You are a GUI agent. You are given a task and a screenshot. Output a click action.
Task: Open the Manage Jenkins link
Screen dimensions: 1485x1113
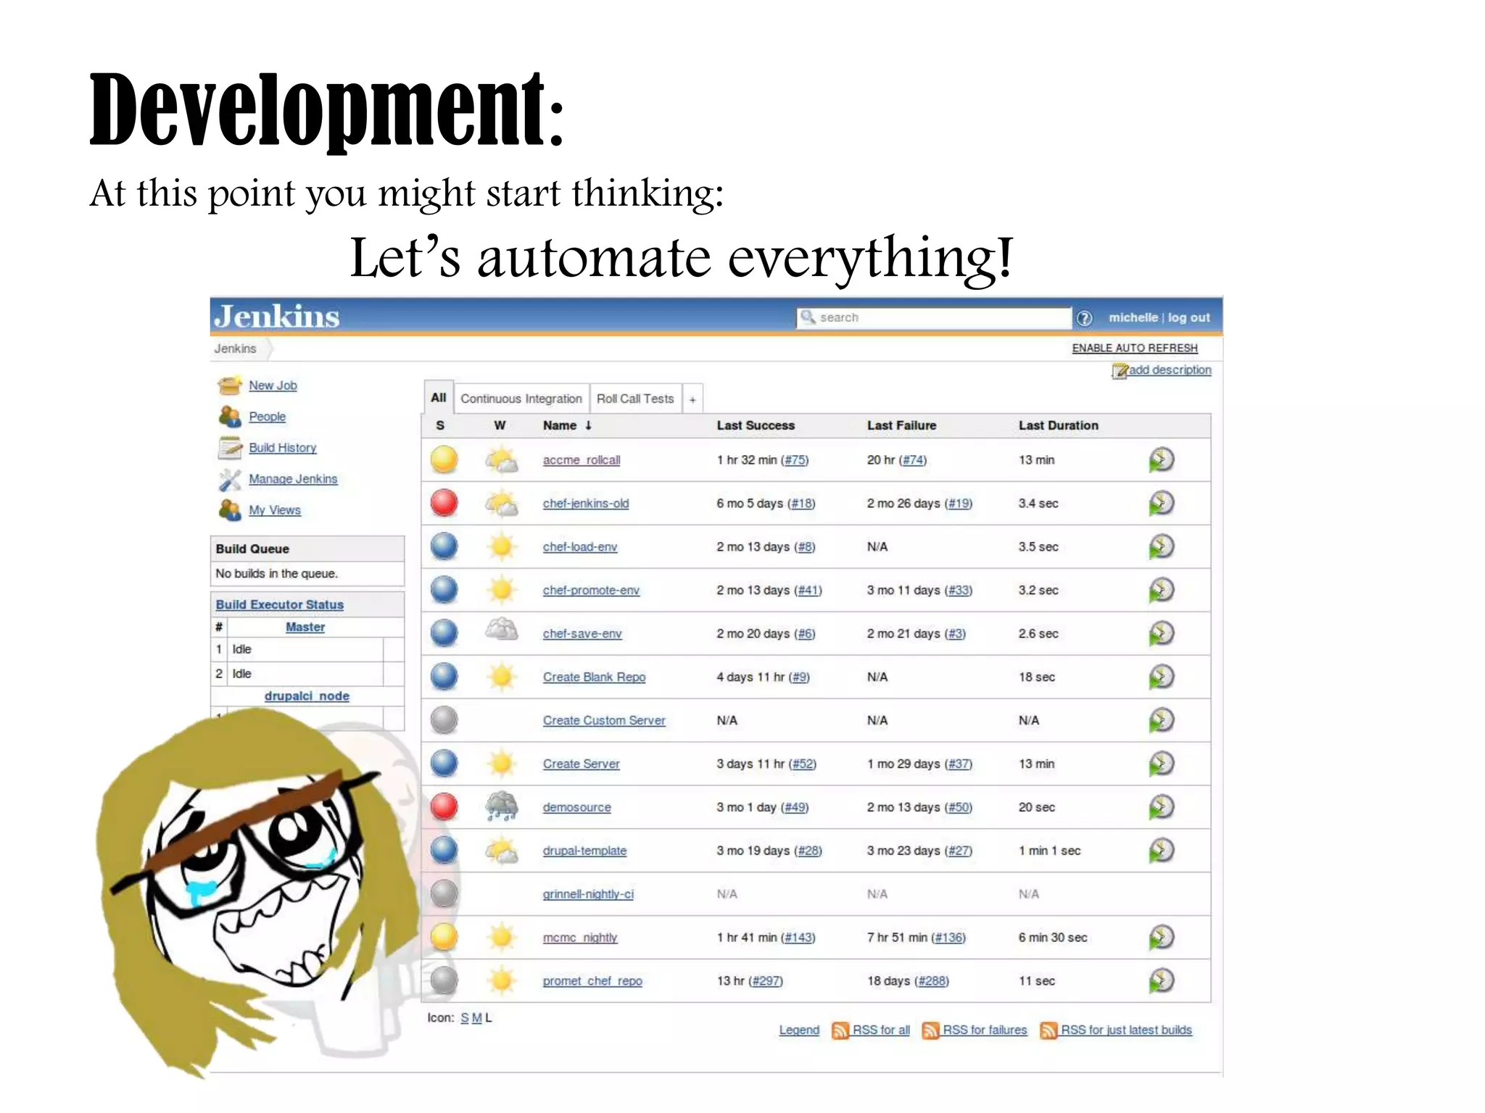pos(293,479)
